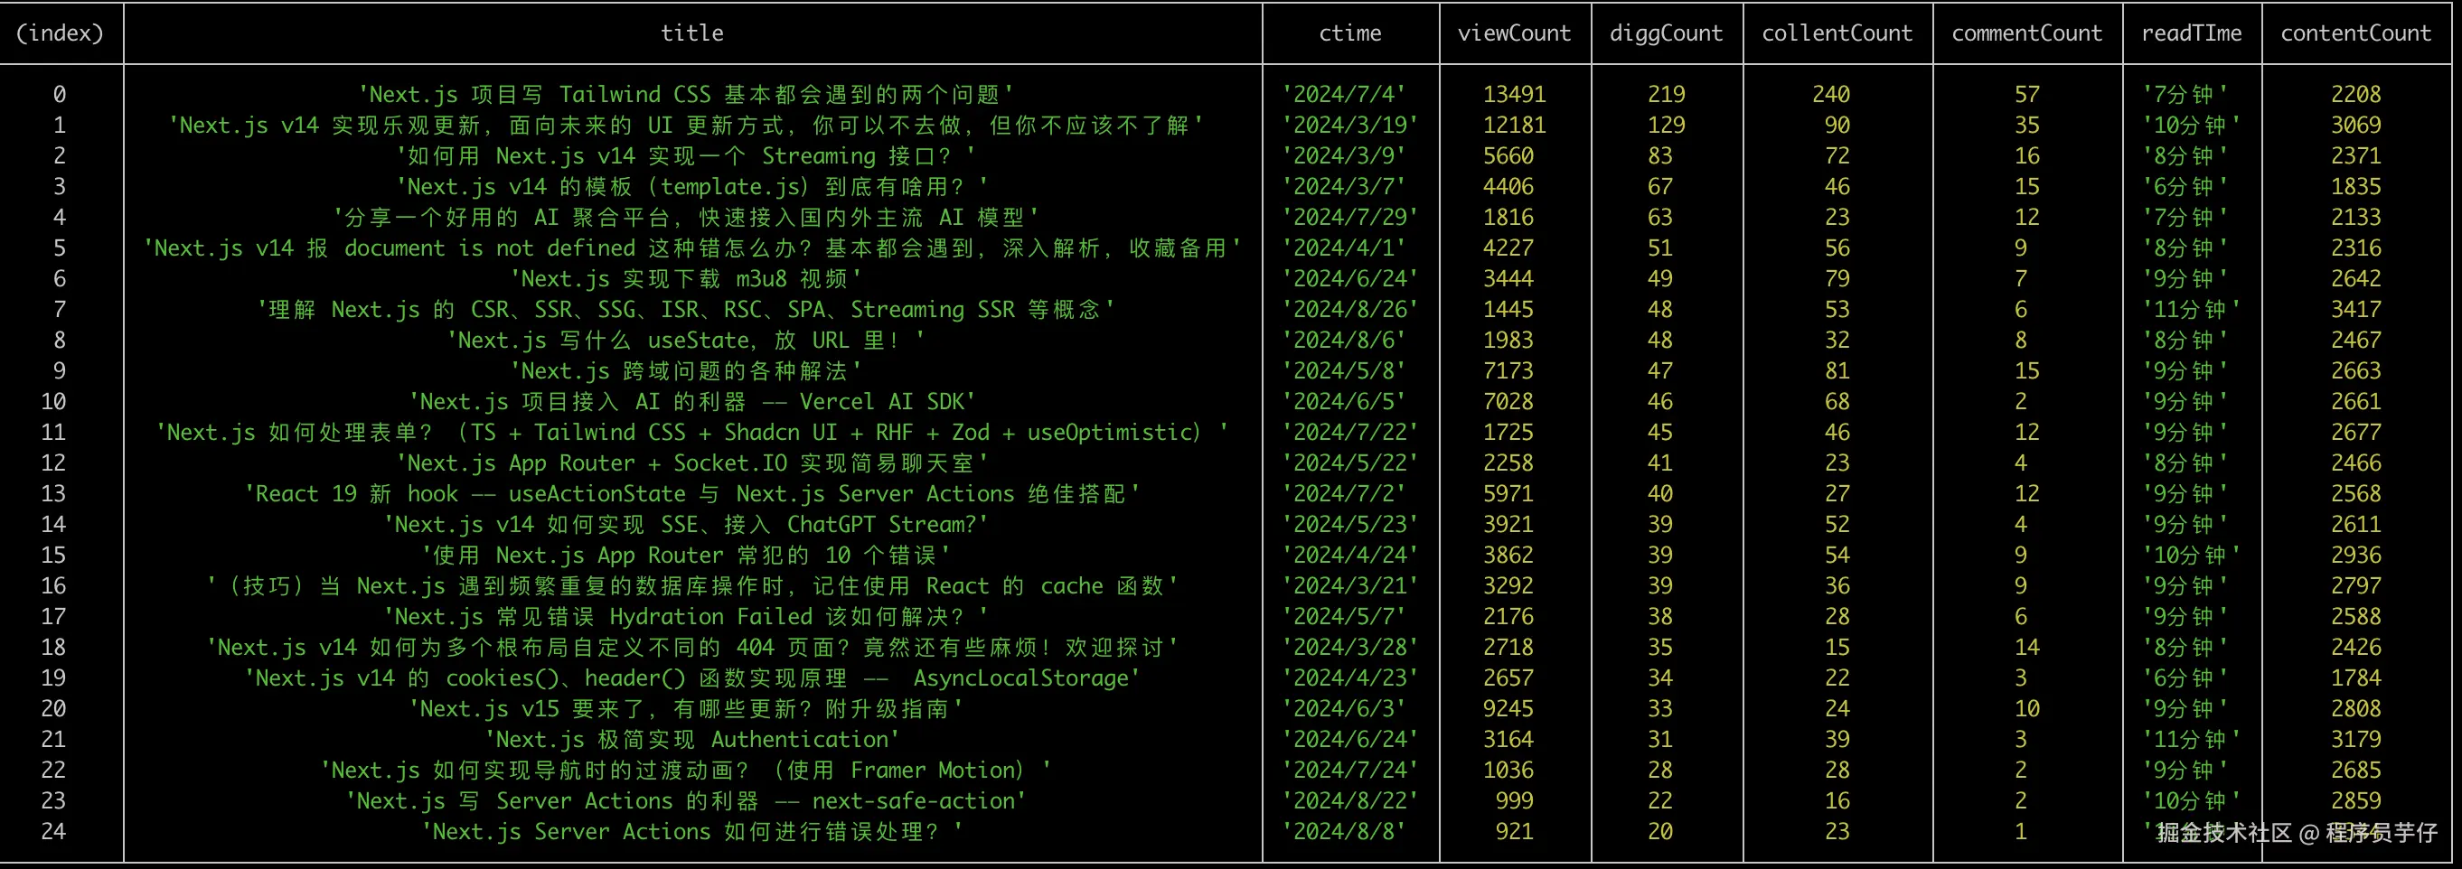Select title about template.js 到底有啥用
This screenshot has height=869, width=2462.
tap(692, 186)
